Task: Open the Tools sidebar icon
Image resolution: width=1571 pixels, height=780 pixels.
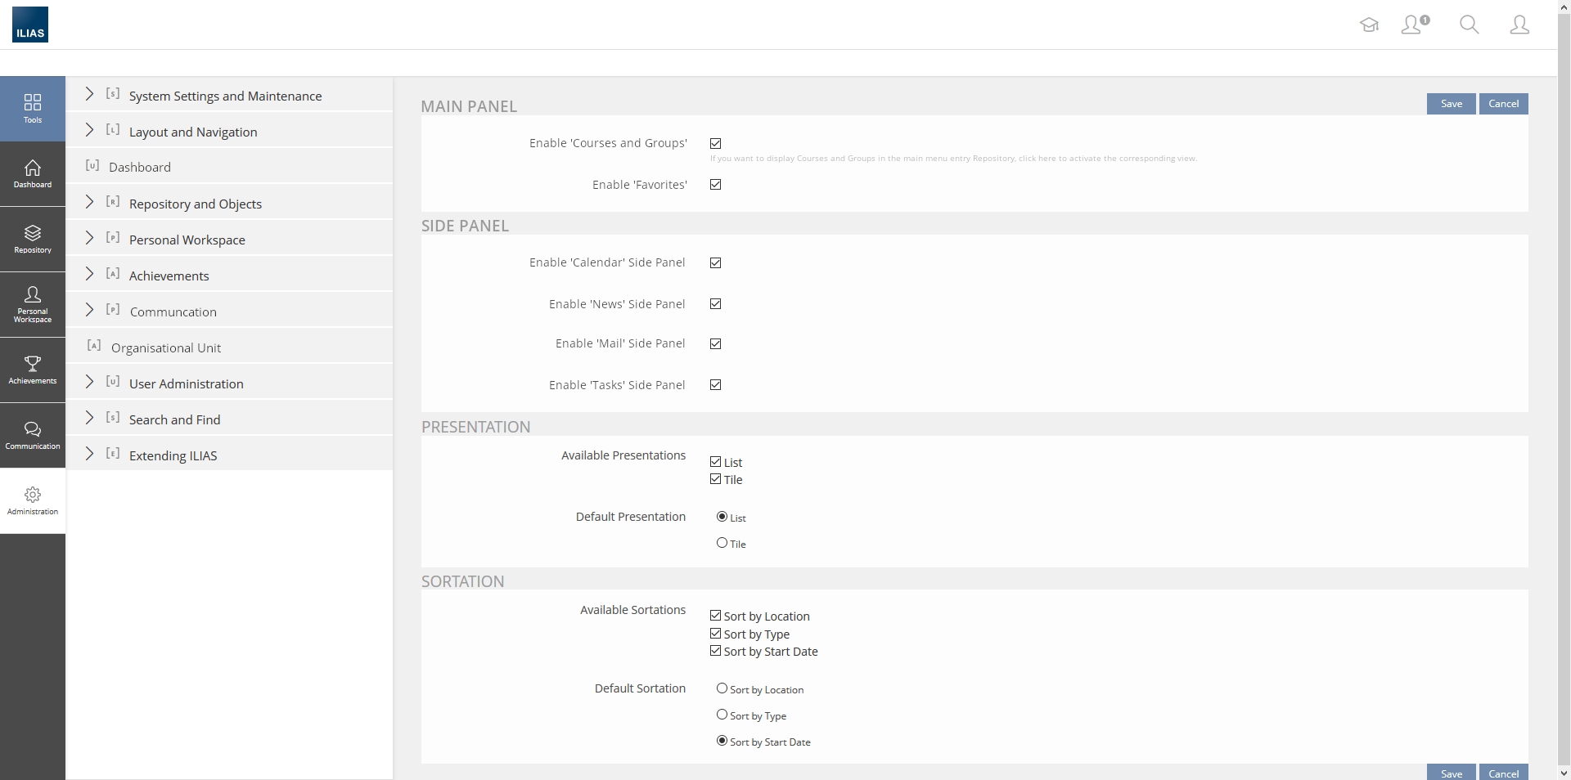Action: tap(33, 108)
